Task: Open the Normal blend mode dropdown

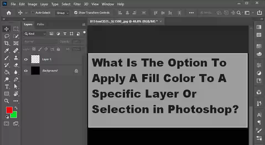Action: pyautogui.click(x=41, y=42)
